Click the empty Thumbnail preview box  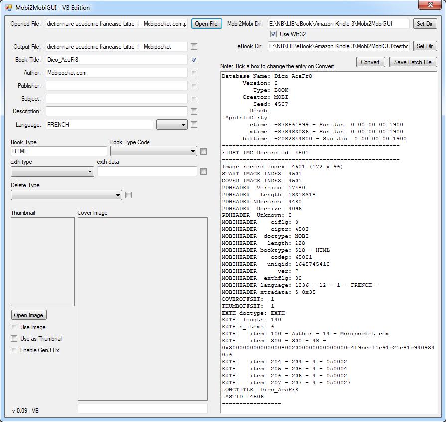[x=43, y=261]
